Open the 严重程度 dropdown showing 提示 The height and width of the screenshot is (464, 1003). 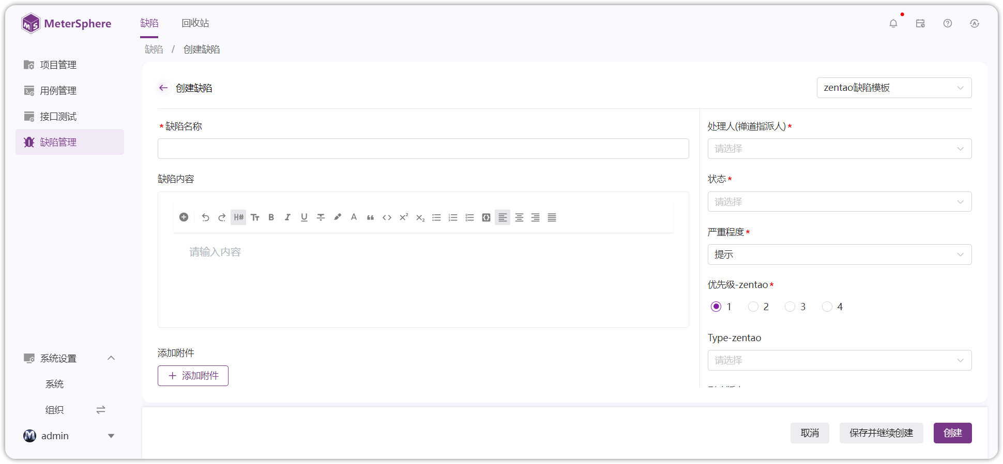pos(840,254)
